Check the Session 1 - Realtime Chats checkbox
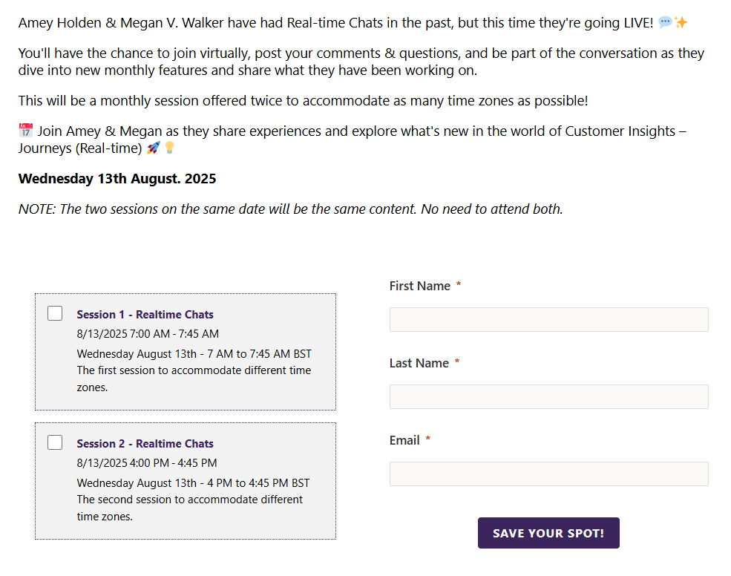This screenshot has width=731, height=576. click(x=55, y=313)
